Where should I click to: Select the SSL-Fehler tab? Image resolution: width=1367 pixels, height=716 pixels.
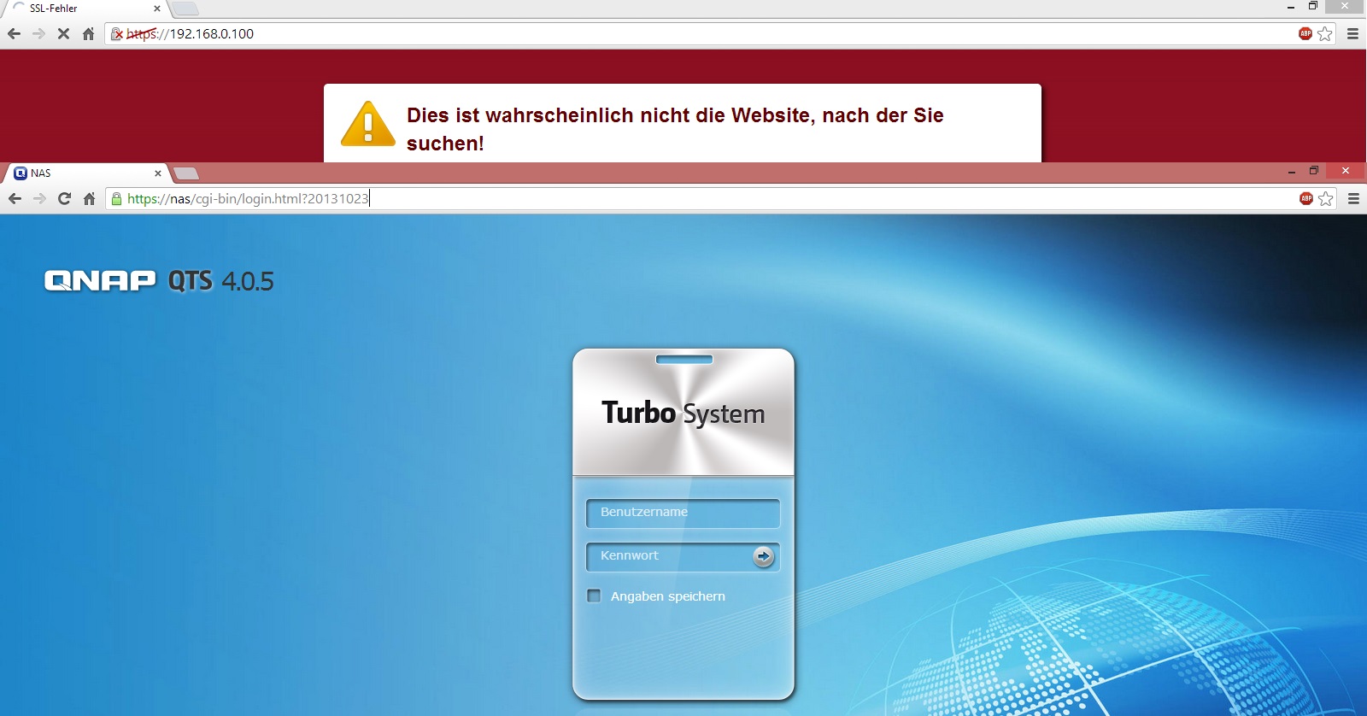[85, 9]
